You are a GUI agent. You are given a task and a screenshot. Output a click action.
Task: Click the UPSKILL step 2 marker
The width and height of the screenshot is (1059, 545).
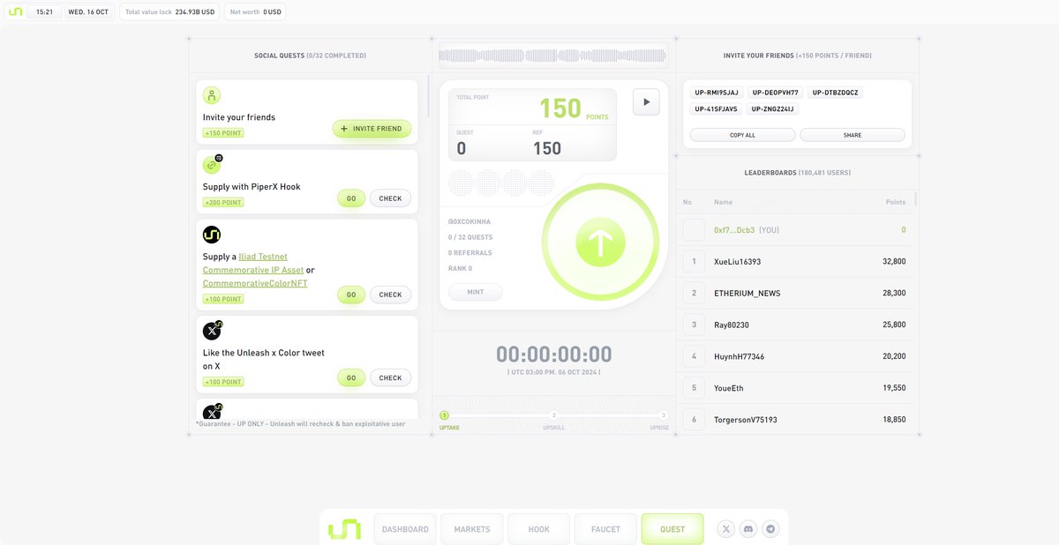pos(554,414)
